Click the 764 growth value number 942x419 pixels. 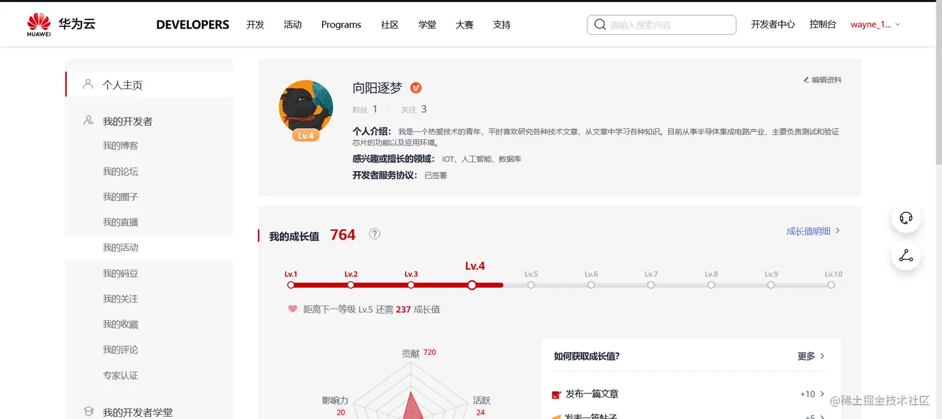(x=343, y=235)
